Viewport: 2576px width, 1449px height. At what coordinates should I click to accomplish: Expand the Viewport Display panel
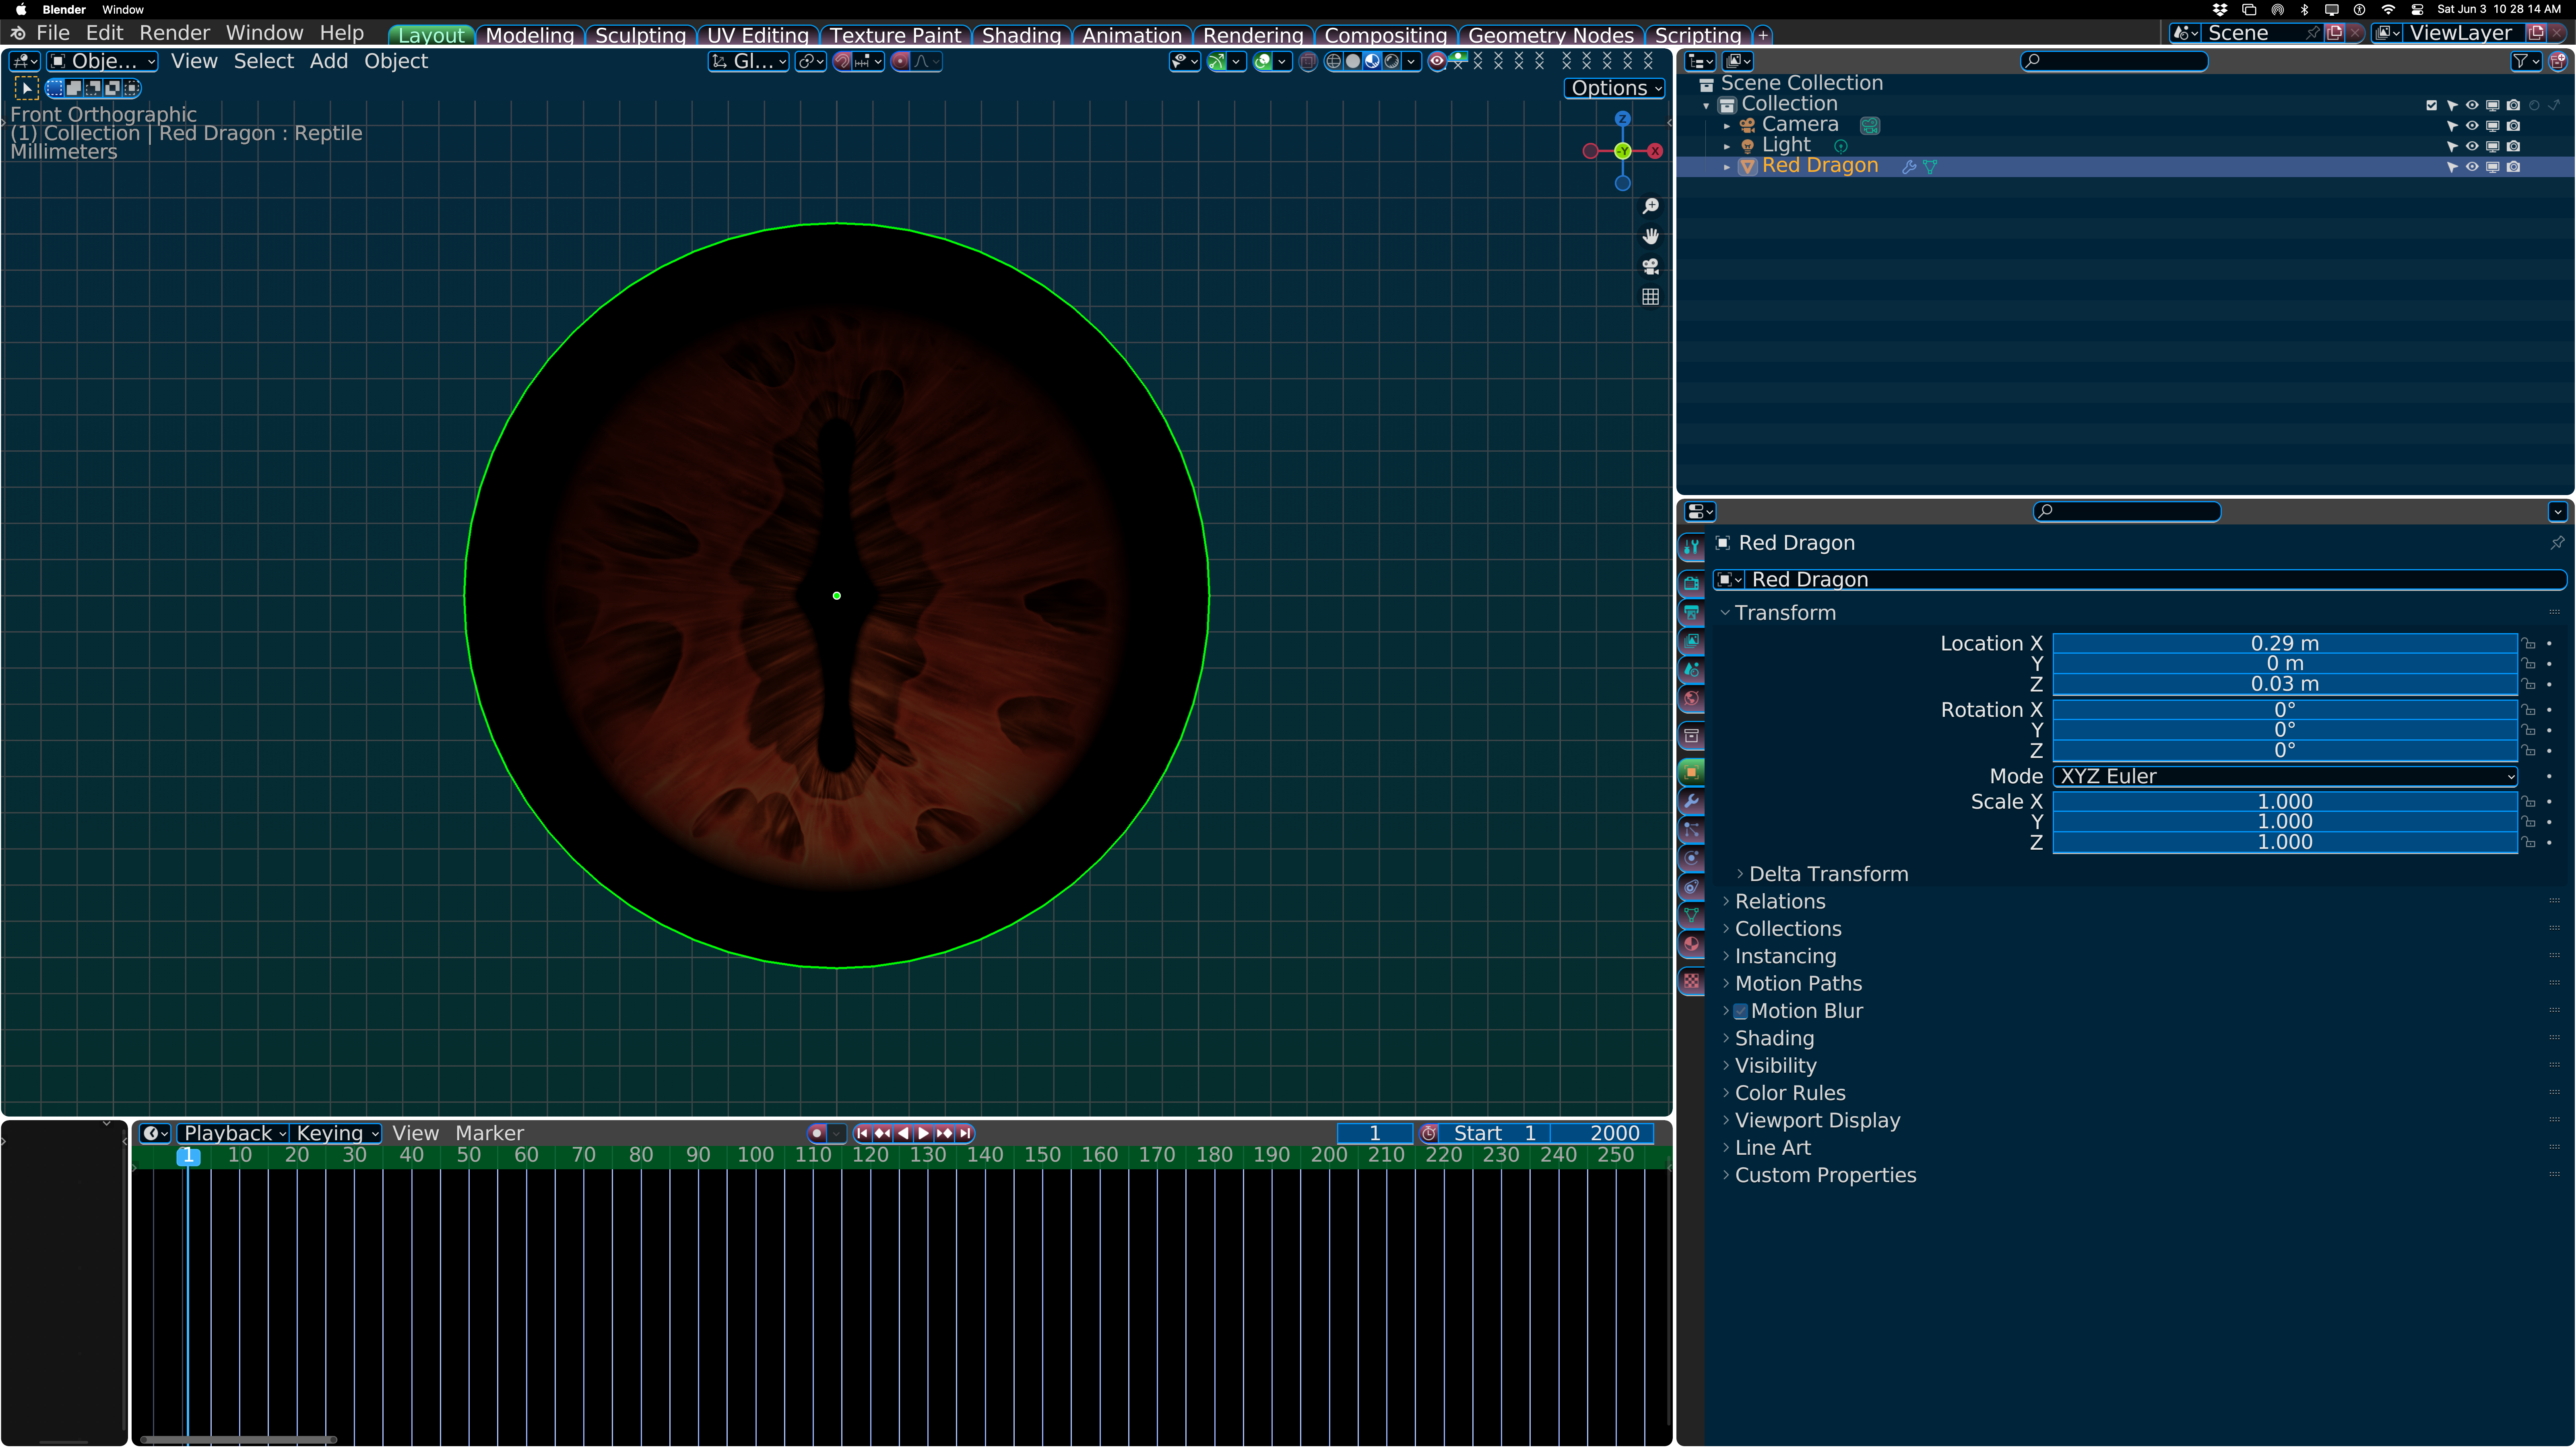pyautogui.click(x=1817, y=1120)
